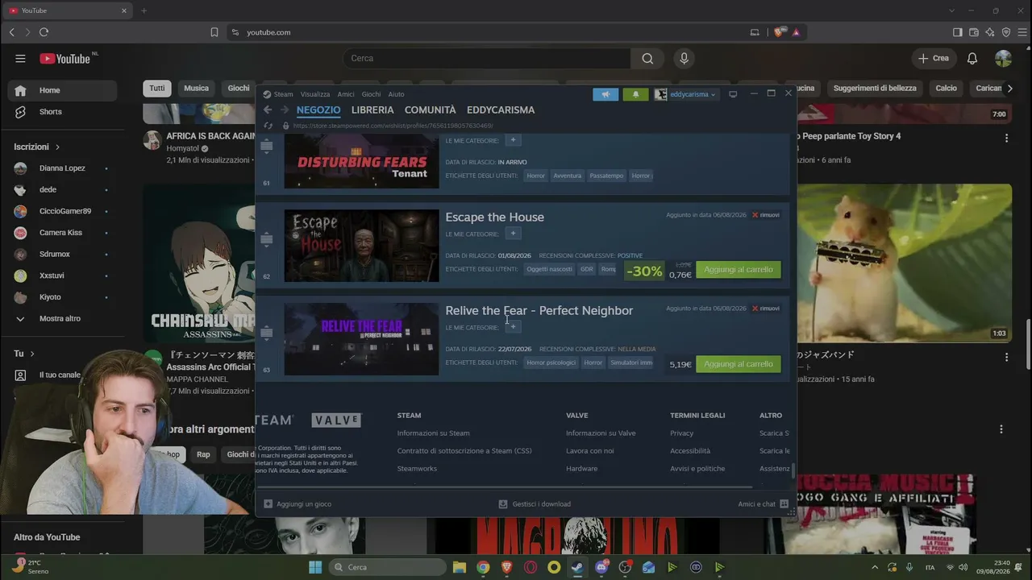This screenshot has width=1032, height=580.
Task: Open File Explorer from taskbar
Action: click(x=459, y=567)
